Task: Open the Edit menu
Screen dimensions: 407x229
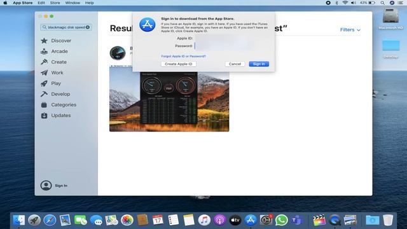Action: pyautogui.click(x=41, y=3)
